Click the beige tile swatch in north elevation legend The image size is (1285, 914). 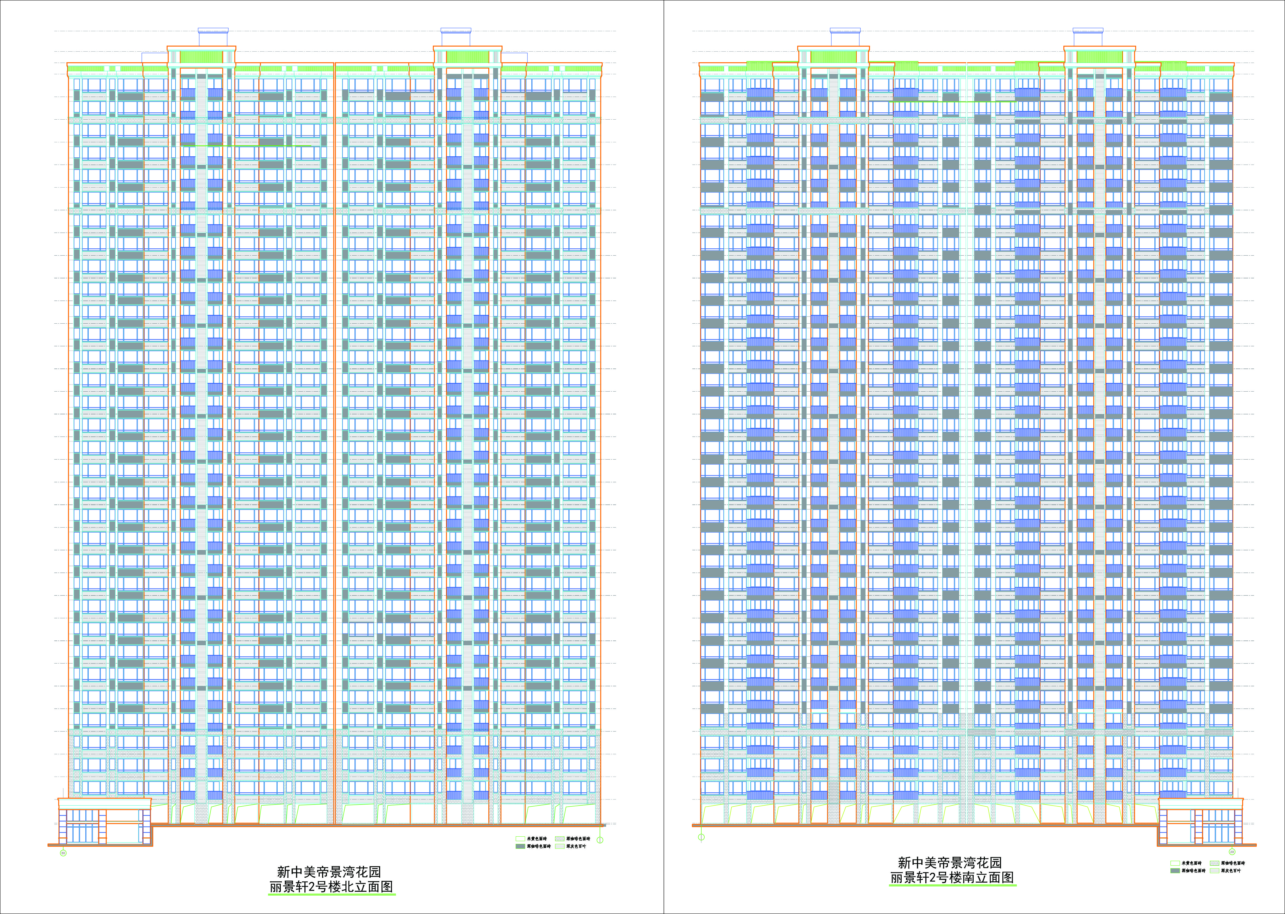[x=520, y=839]
